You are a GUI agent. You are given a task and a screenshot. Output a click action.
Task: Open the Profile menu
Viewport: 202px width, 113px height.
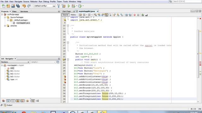tap(53, 2)
